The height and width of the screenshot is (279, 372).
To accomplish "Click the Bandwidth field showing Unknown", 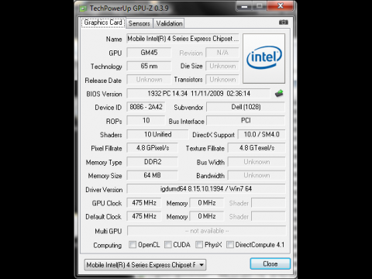I will coord(257,175).
